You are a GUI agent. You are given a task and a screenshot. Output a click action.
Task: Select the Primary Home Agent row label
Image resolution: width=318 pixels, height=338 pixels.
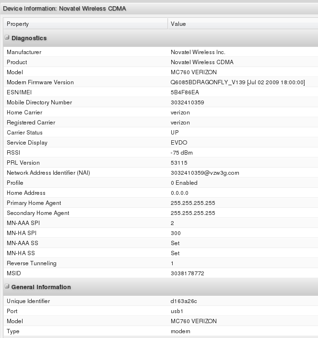(34, 203)
